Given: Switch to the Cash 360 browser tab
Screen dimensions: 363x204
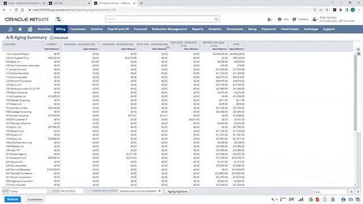Looking at the screenshot, I should click(69, 3).
